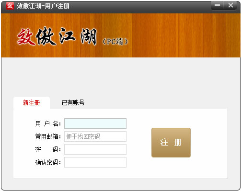Click the 注册 register button
The width and height of the screenshot is (241, 191).
171,143
